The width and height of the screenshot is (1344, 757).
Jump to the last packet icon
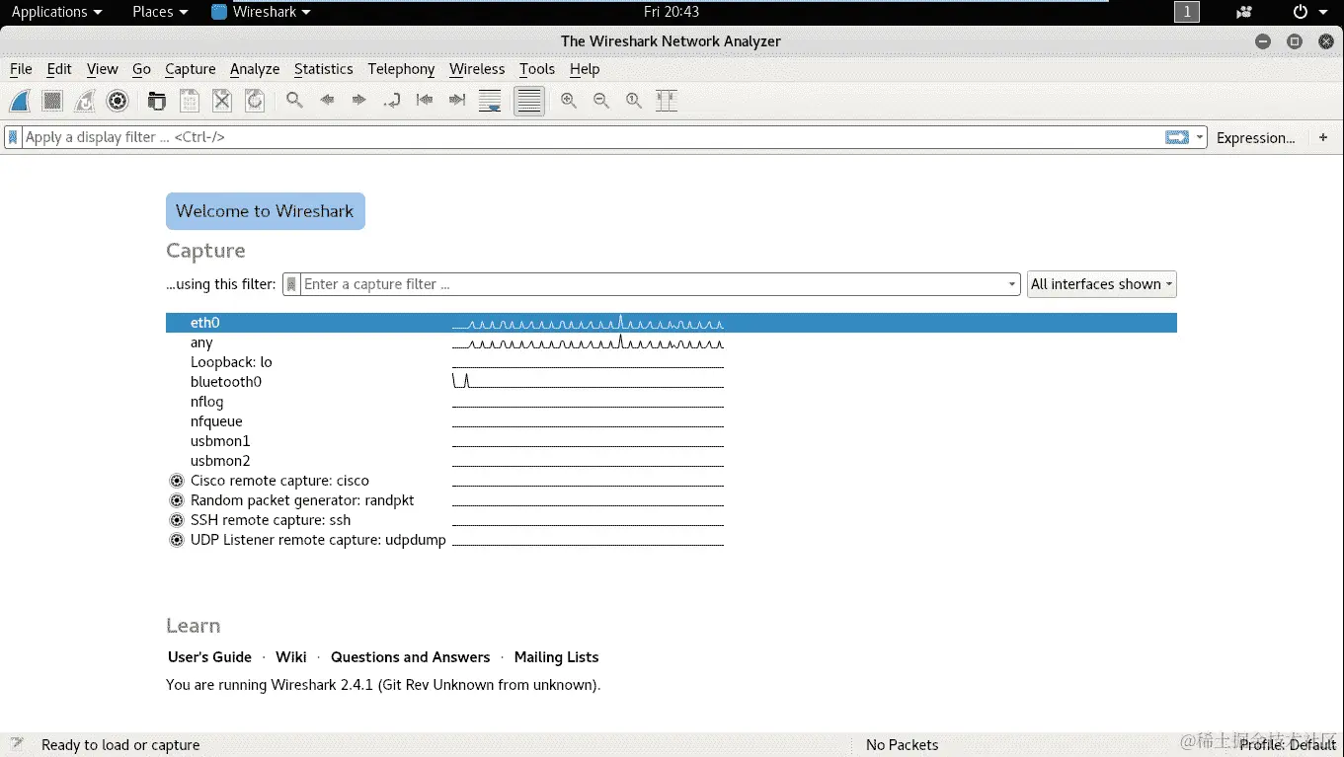click(x=457, y=100)
